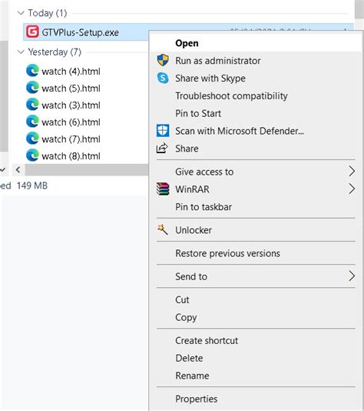Click the Run as administrator shield icon
This screenshot has height=411, width=364.
tap(163, 60)
